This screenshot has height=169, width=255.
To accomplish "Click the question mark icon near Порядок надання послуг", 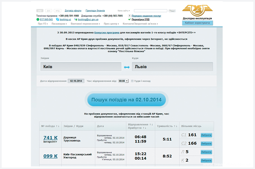I will click(x=129, y=15).
